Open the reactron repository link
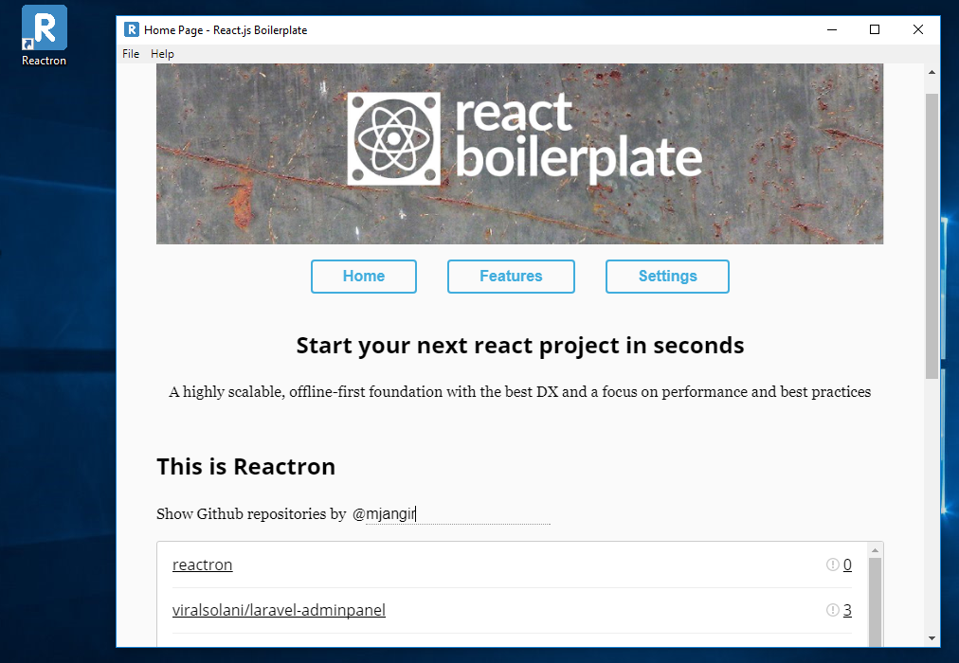Screen dimensions: 959x663 (x=203, y=564)
